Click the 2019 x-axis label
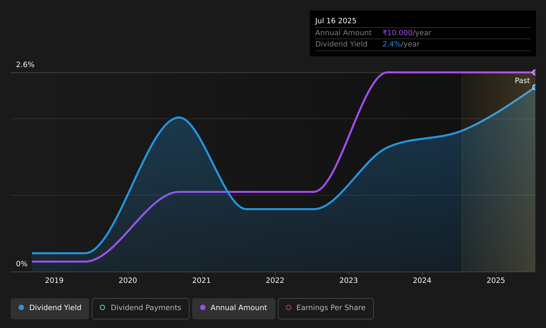546x328 pixels. pyautogui.click(x=54, y=281)
